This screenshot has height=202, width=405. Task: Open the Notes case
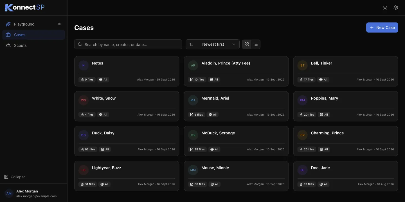127,71
